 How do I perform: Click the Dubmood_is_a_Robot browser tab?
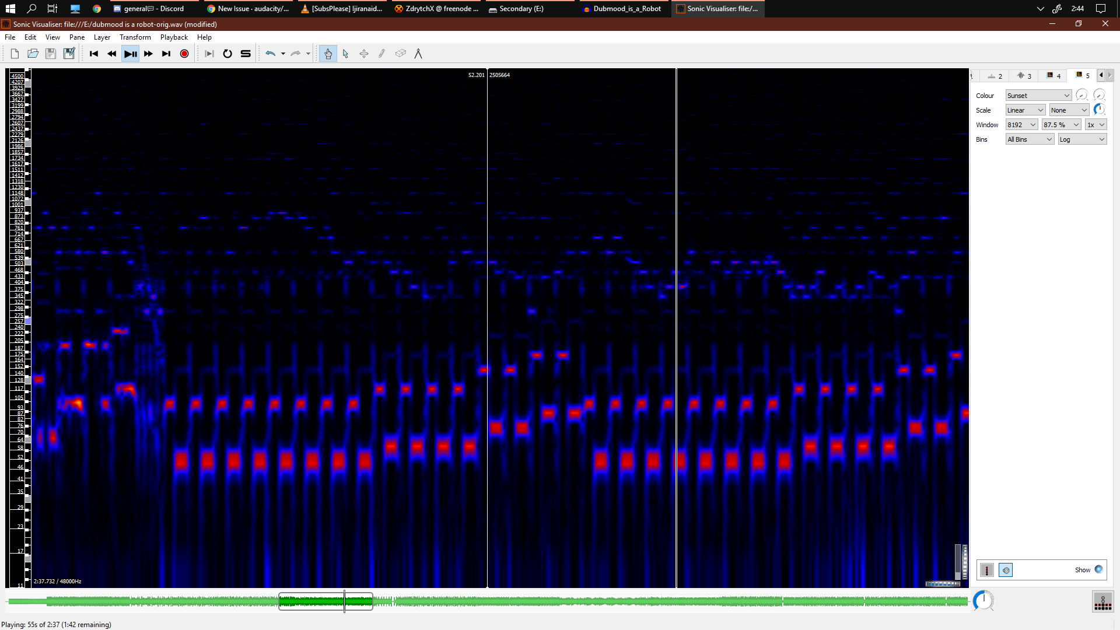626,9
